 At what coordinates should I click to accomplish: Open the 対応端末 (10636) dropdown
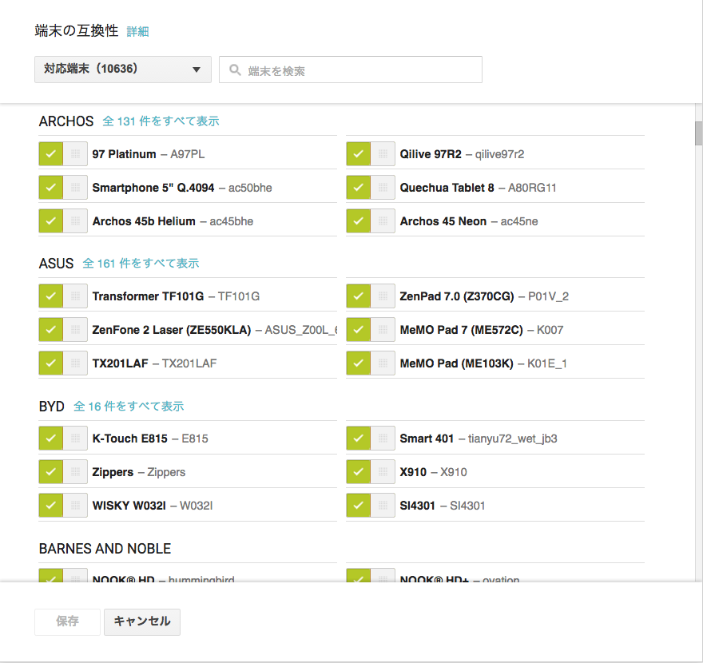pyautogui.click(x=123, y=69)
